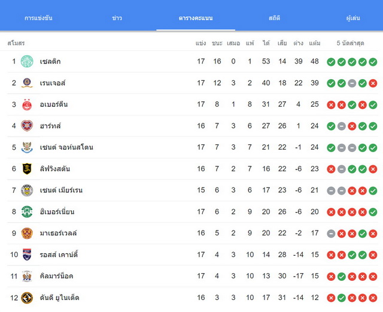Open the สถิติ tab

pos(274,18)
